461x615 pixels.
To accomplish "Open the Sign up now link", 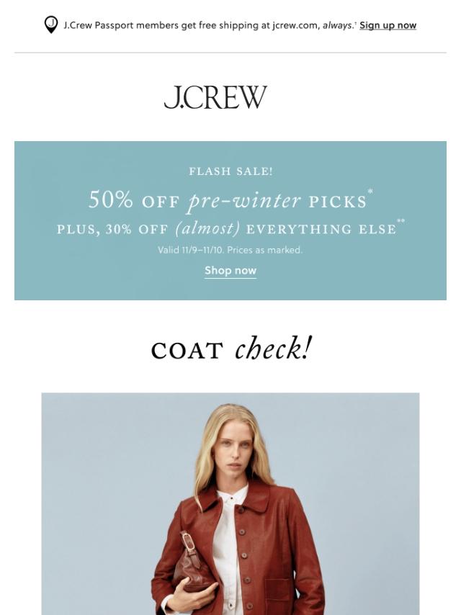I will click(388, 25).
